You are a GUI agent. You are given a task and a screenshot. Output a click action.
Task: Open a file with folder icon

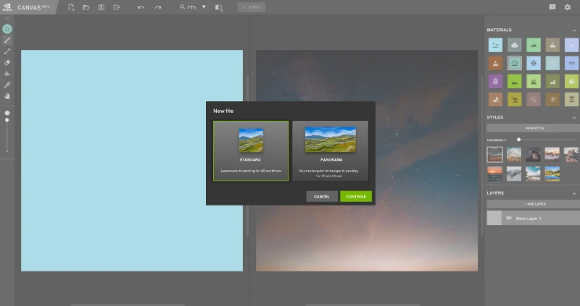tap(86, 7)
